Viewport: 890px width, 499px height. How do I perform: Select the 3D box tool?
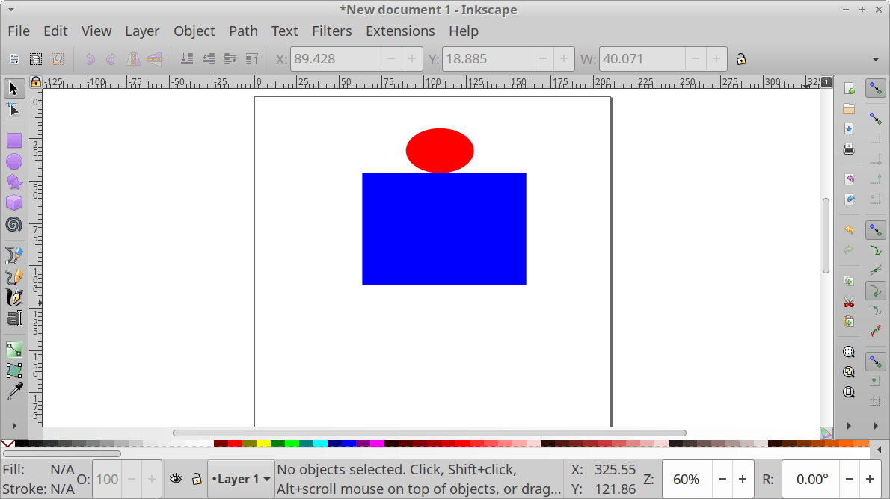click(x=14, y=202)
